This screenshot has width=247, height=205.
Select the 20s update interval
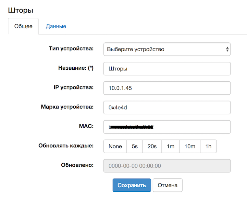point(152,146)
